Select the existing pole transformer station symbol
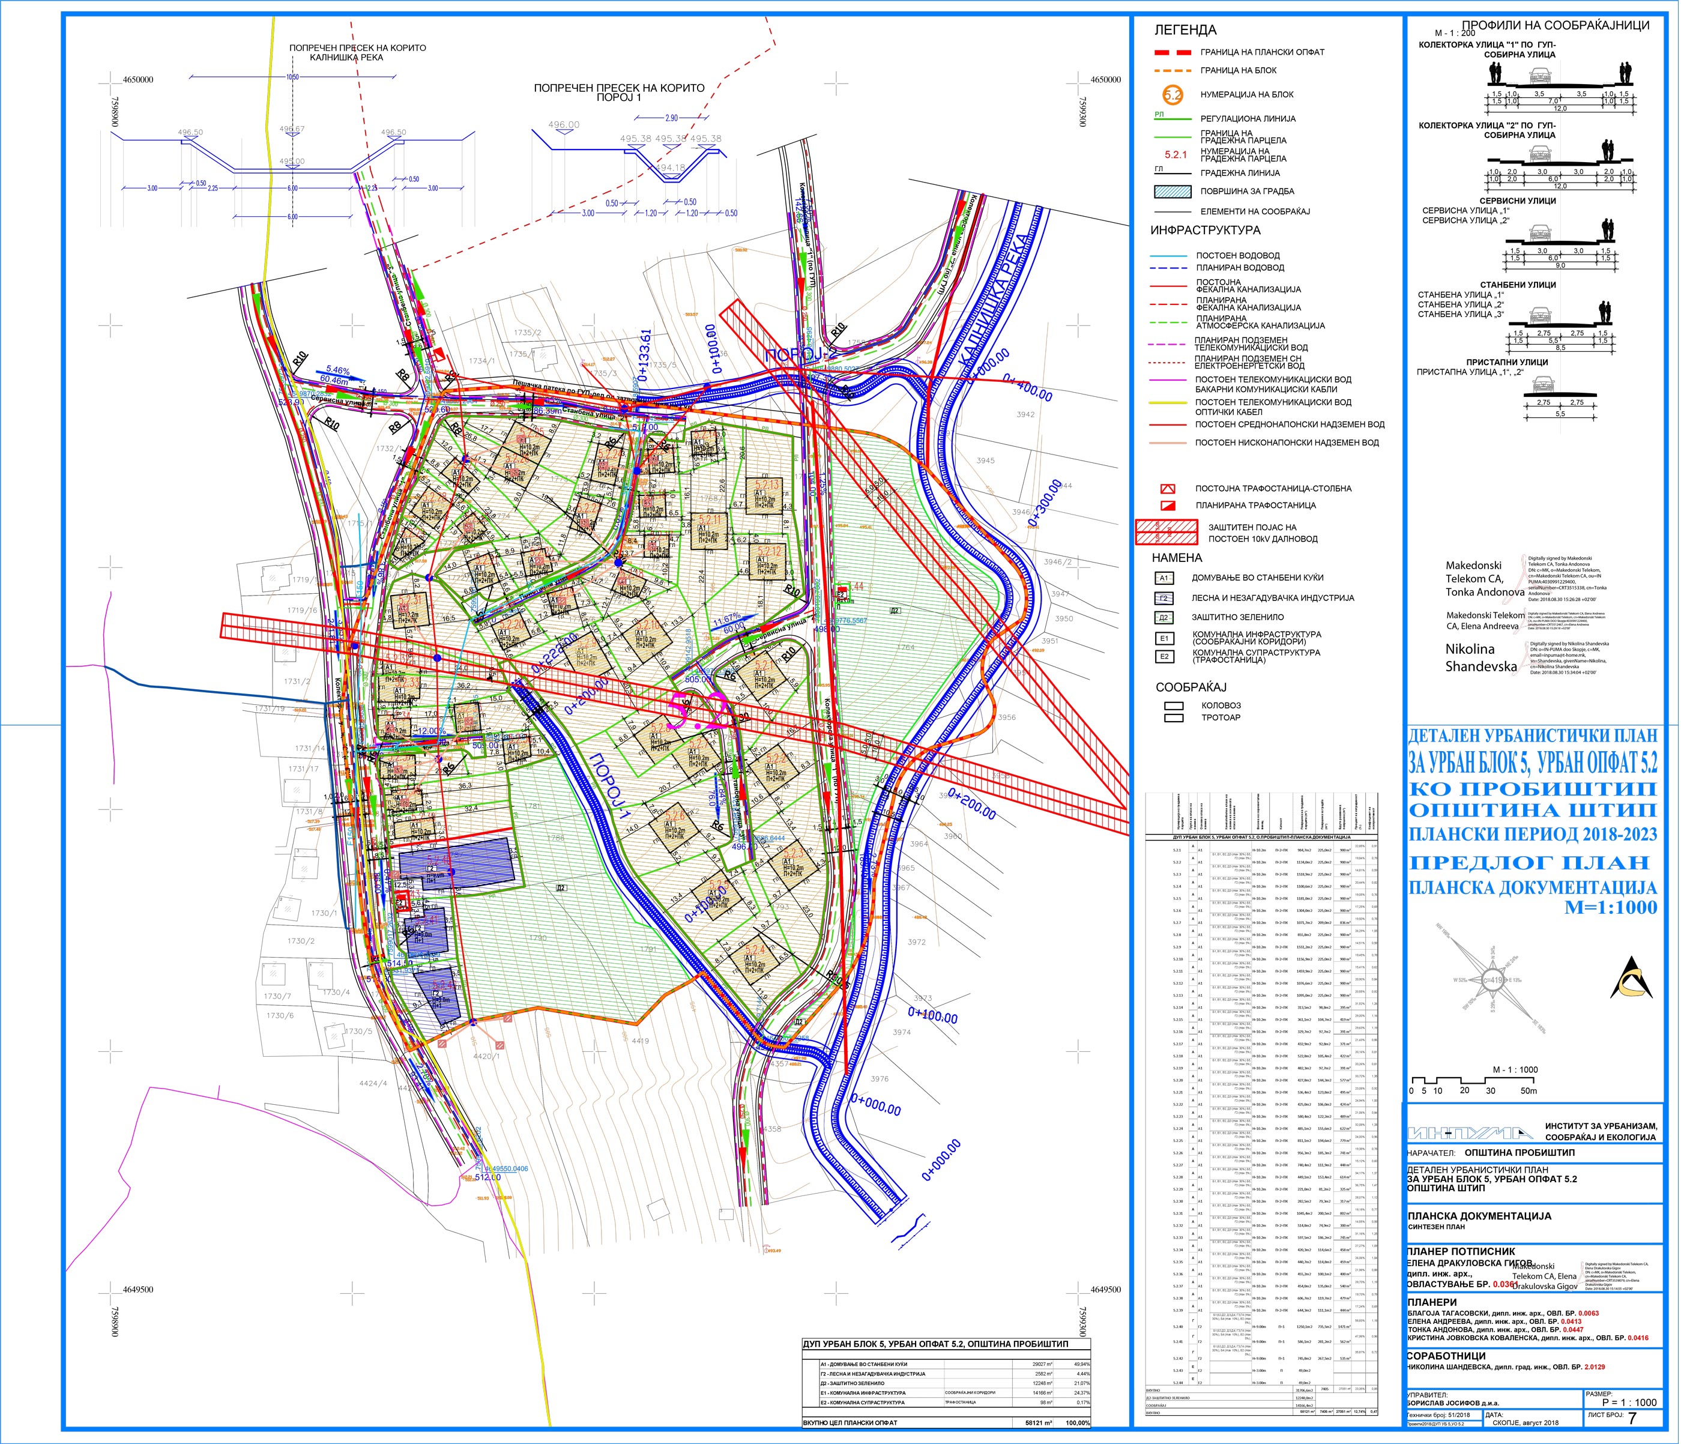This screenshot has height=1444, width=1681. coord(1168,489)
